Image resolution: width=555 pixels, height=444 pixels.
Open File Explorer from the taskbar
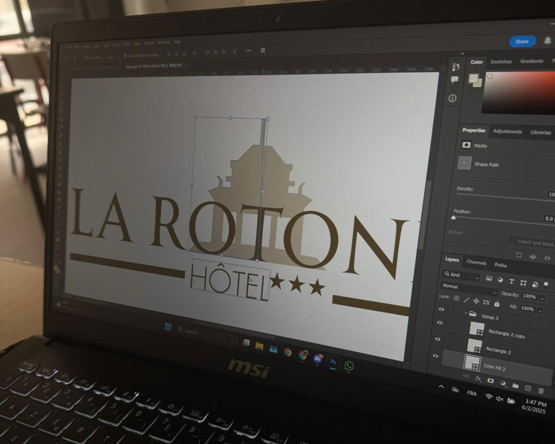259,346
